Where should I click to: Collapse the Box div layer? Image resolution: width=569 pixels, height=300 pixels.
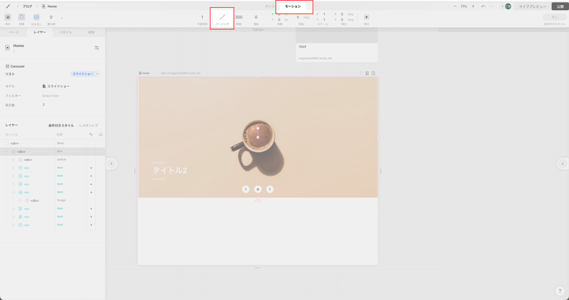(7, 152)
